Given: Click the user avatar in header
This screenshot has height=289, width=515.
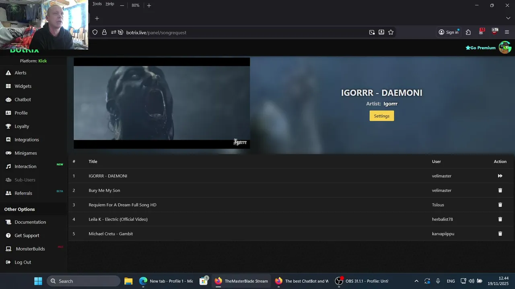Looking at the screenshot, I should point(505,47).
